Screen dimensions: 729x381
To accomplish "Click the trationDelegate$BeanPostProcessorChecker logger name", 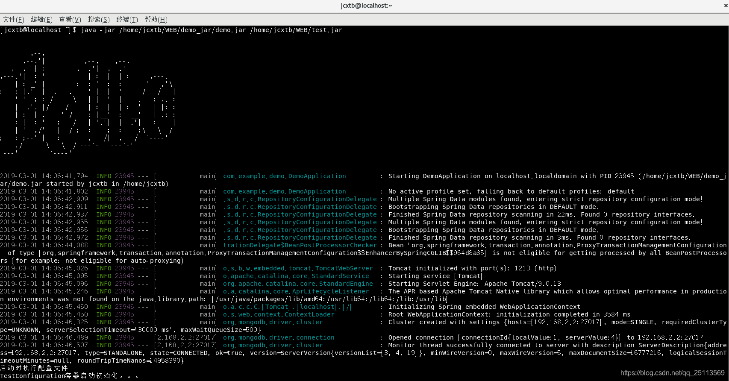I will pyautogui.click(x=300, y=245).
